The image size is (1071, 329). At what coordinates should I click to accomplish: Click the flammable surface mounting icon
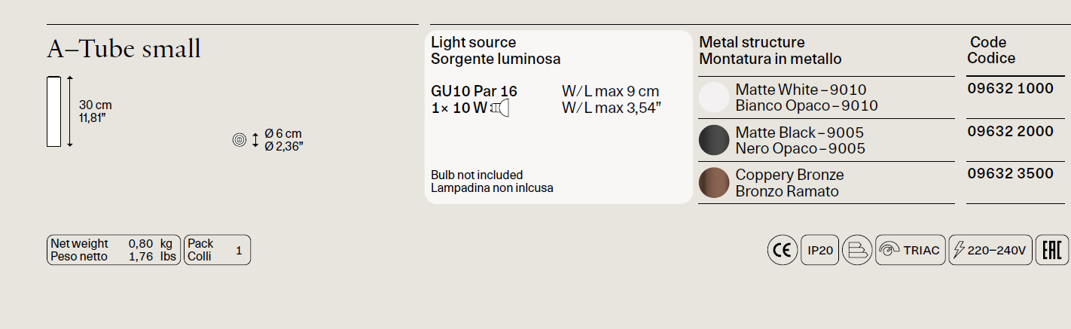[x=857, y=250]
